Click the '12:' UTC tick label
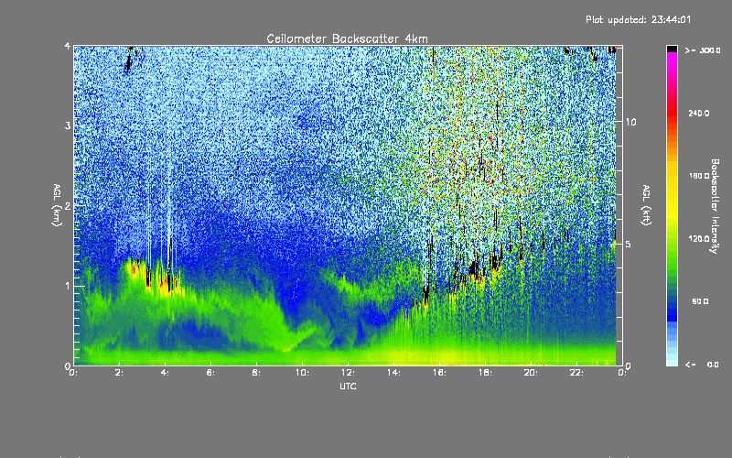Viewport: 732px width, 458px height. click(348, 373)
